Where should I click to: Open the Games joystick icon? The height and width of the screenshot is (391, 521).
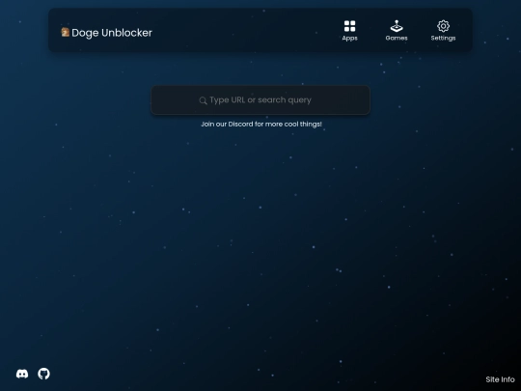(397, 26)
